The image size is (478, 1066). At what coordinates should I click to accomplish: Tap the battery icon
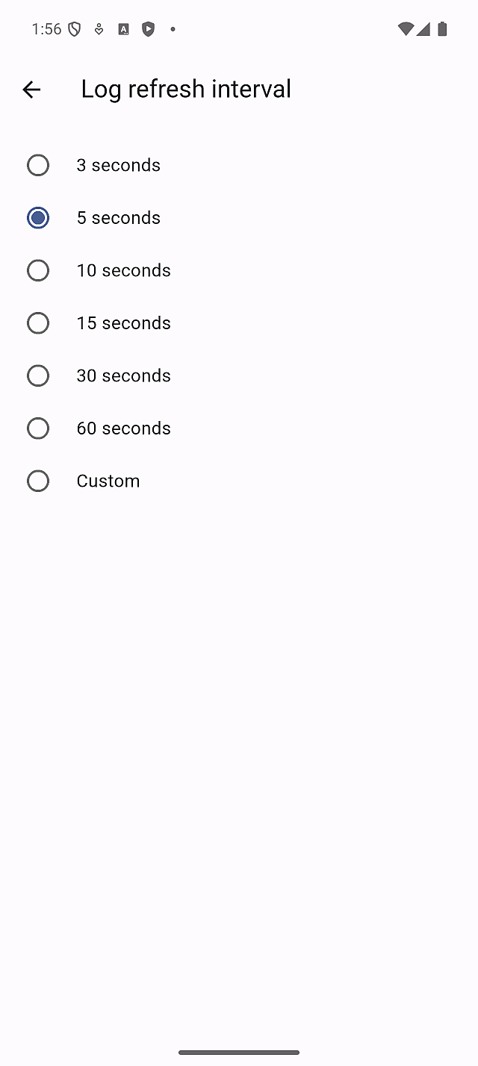(x=442, y=29)
